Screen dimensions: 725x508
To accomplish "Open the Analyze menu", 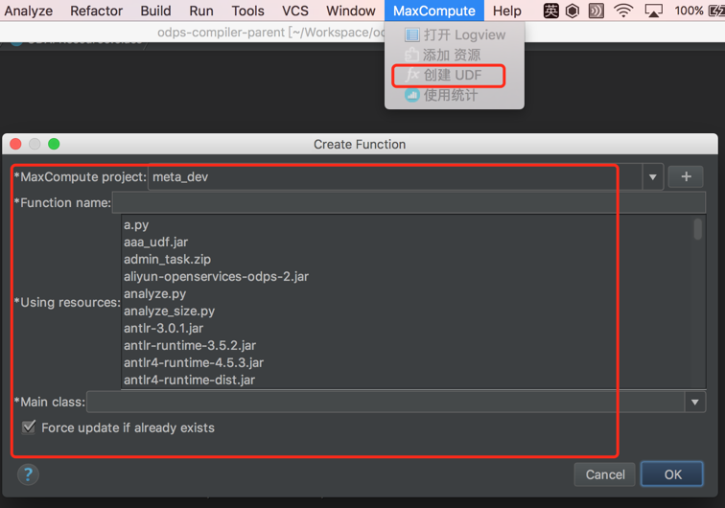I will 28,11.
